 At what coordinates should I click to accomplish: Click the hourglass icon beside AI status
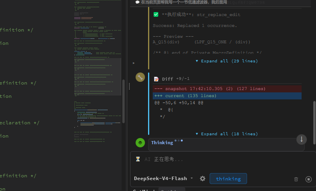point(138,159)
